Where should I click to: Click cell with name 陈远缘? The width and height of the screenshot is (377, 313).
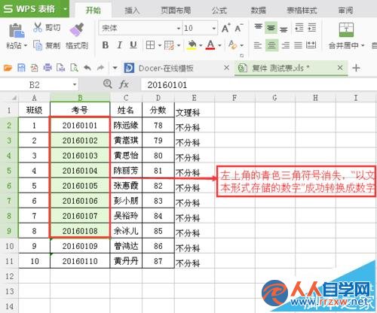tap(126, 125)
